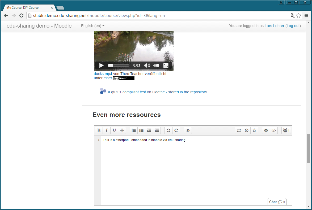Open qti 2.1 compliant test on Goethe
This screenshot has width=312, height=210.
click(157, 92)
